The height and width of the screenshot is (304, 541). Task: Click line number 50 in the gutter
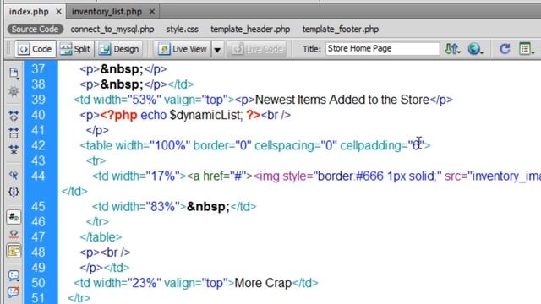[38, 283]
